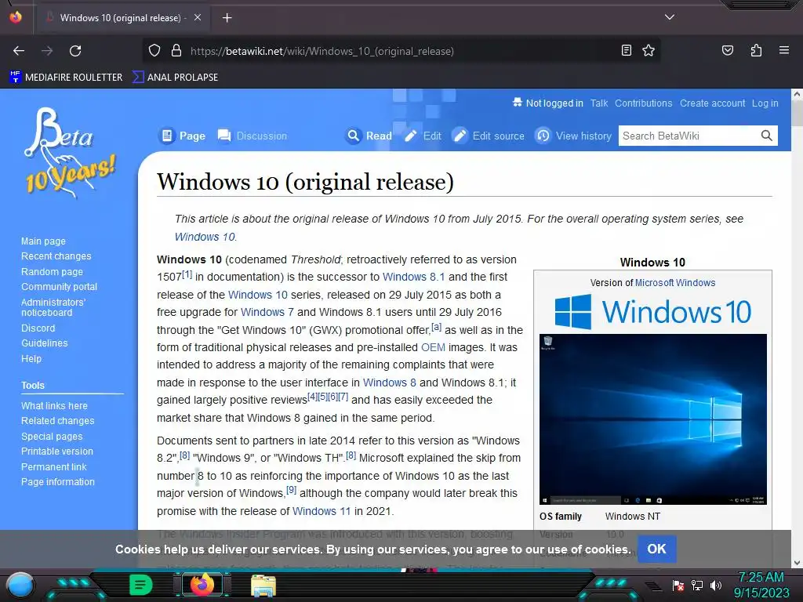803x602 pixels.
Task: Open Guidelines in sidebar
Action: [45, 343]
